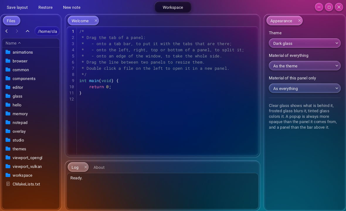The image size is (346, 211).
Task: Select the common folder name
Action: pyautogui.click(x=21, y=70)
